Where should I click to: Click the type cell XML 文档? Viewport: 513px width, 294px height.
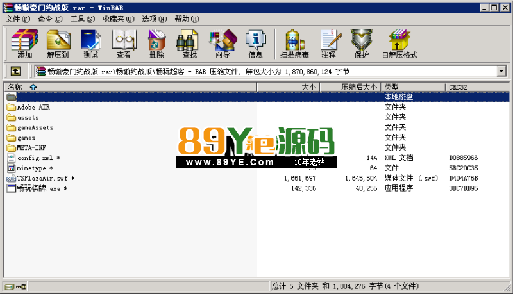(398, 158)
